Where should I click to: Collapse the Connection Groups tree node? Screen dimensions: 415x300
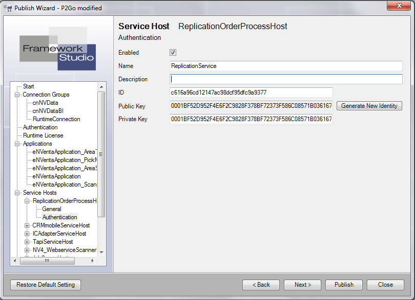[17, 95]
